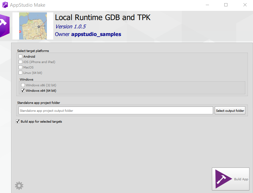
Task: Click the Select output folder button
Action: click(x=230, y=111)
